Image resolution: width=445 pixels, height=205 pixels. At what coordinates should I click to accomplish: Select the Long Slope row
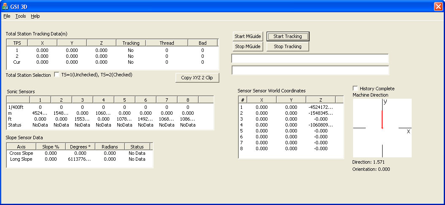(79, 159)
